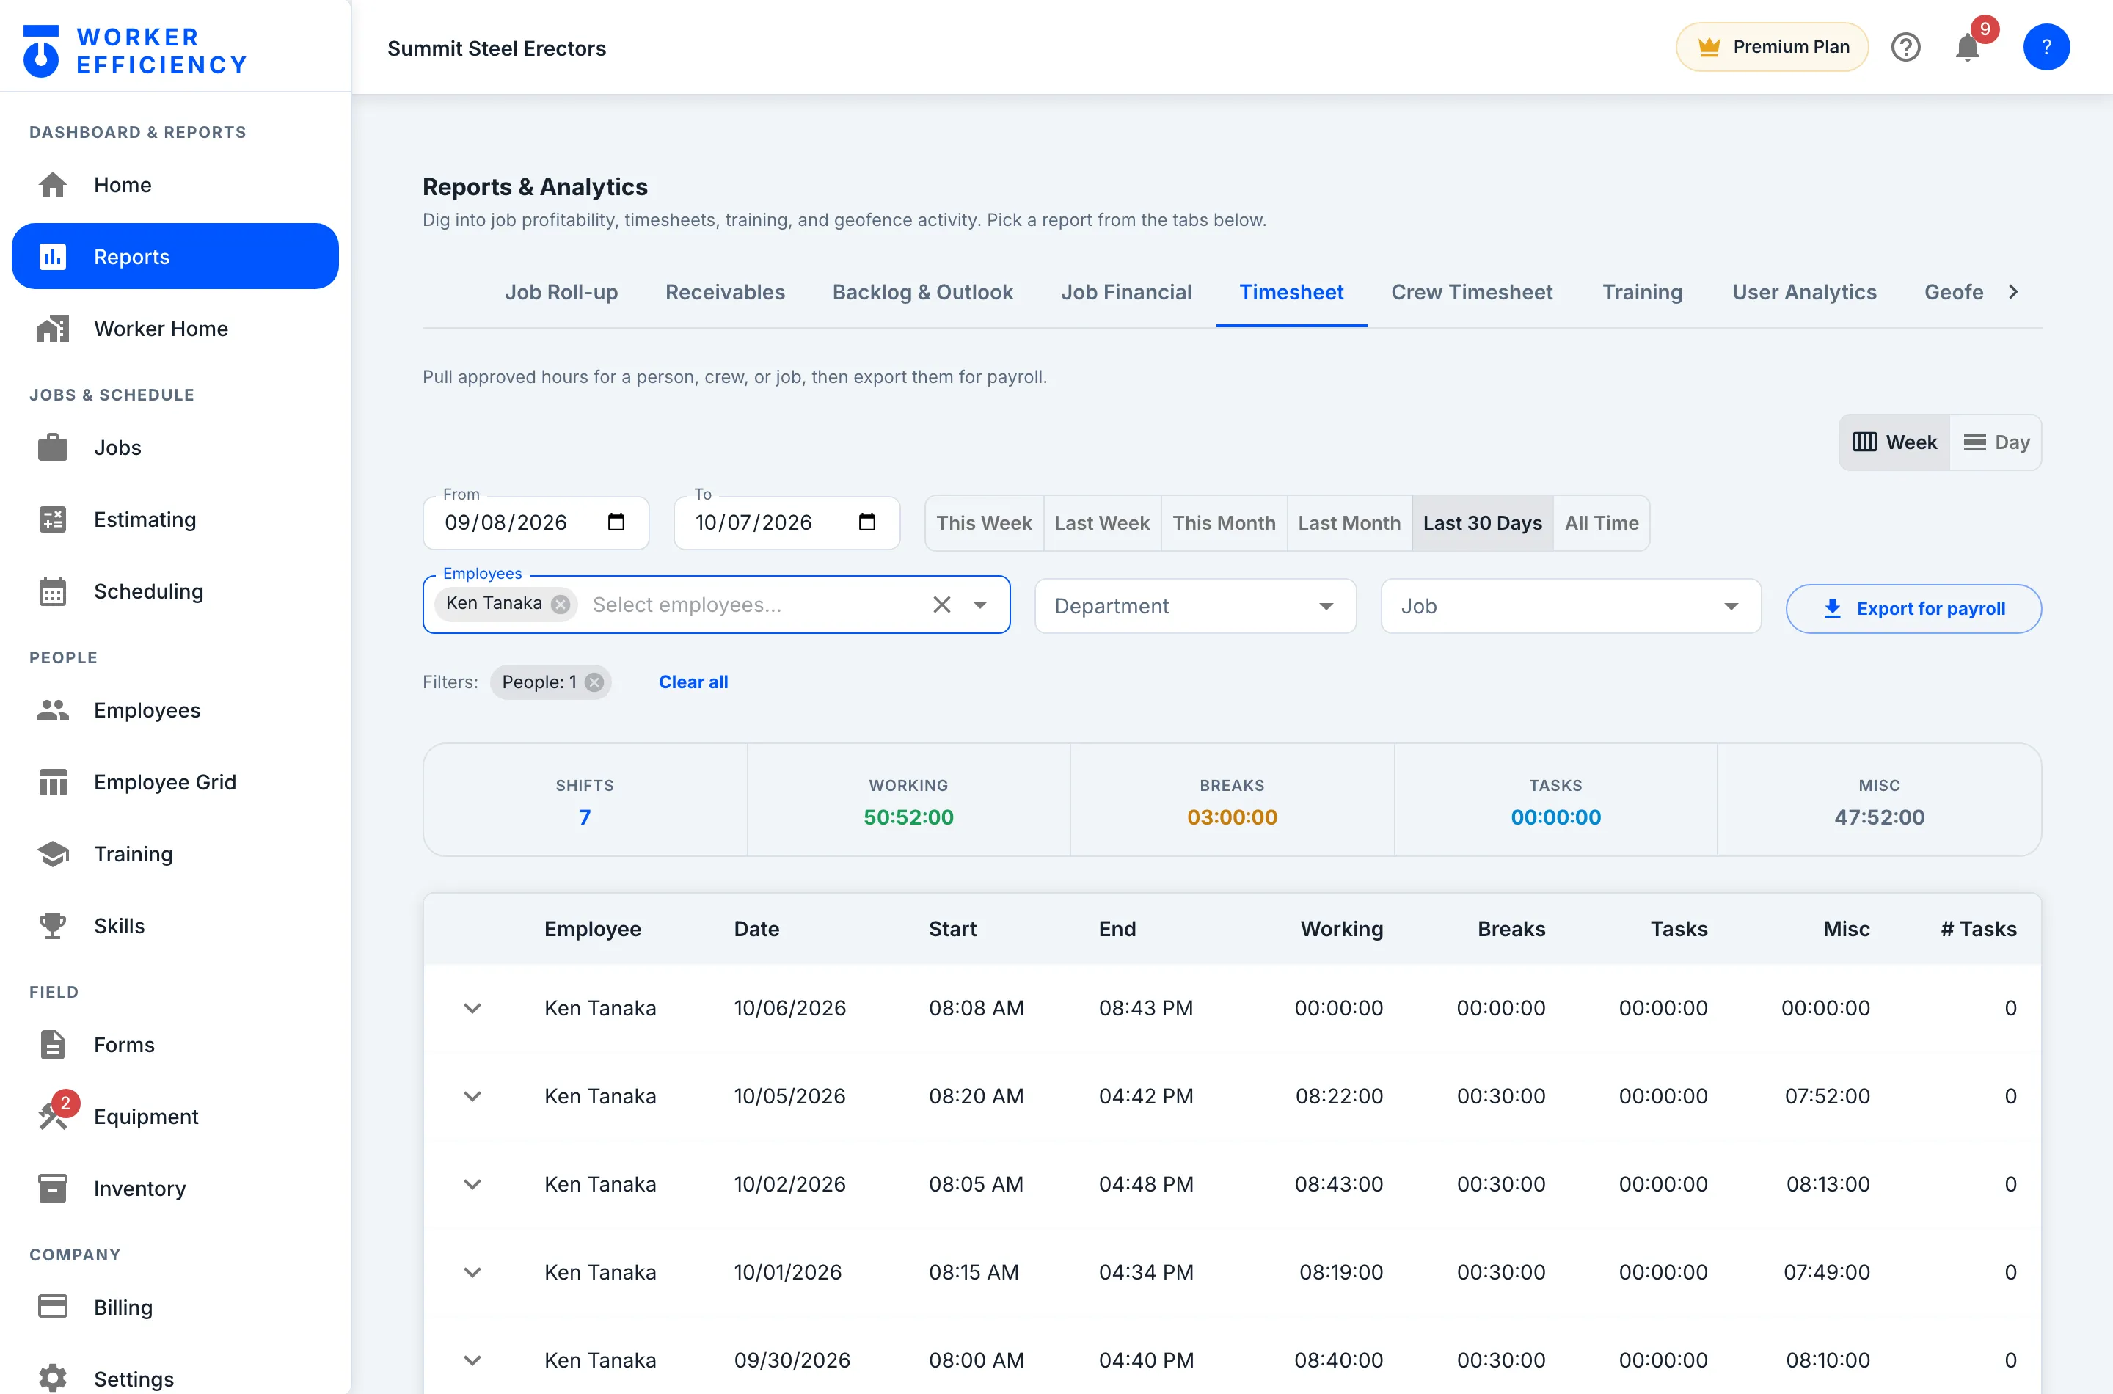Image resolution: width=2113 pixels, height=1394 pixels.
Task: Open the Jobs section
Action: [x=175, y=448]
